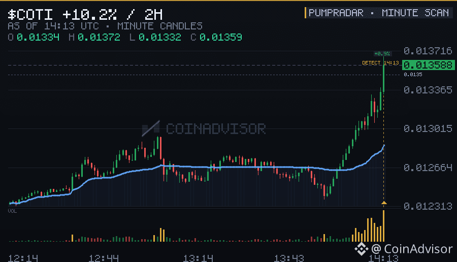This screenshot has width=457, height=262.
Task: Click the close value 0.01359
Action: pos(221,37)
